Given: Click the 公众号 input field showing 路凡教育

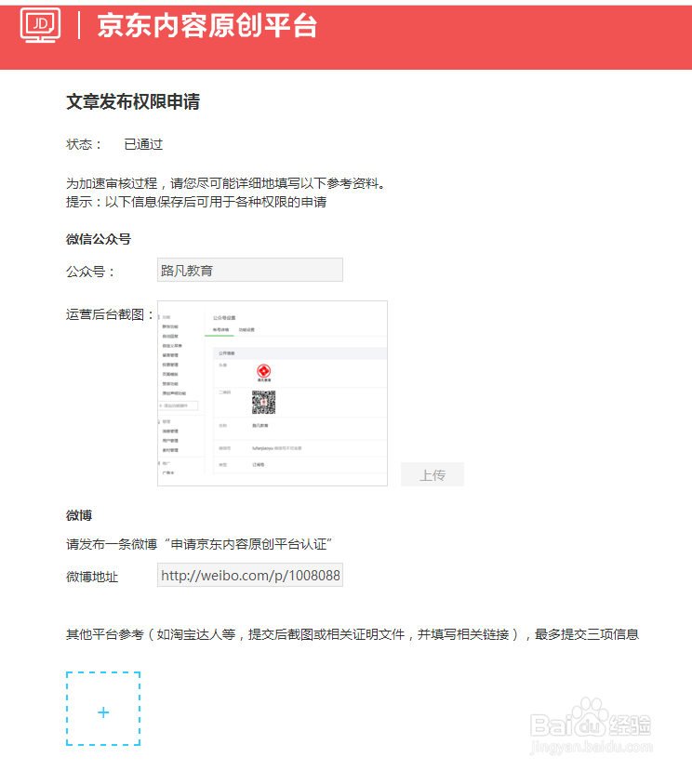Looking at the screenshot, I should tap(250, 270).
